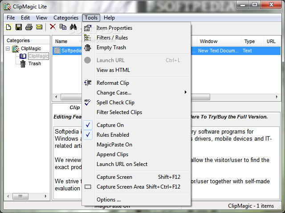The height and width of the screenshot is (213, 285).
Task: Click the ABC Spell Check icon
Action: coord(88,102)
